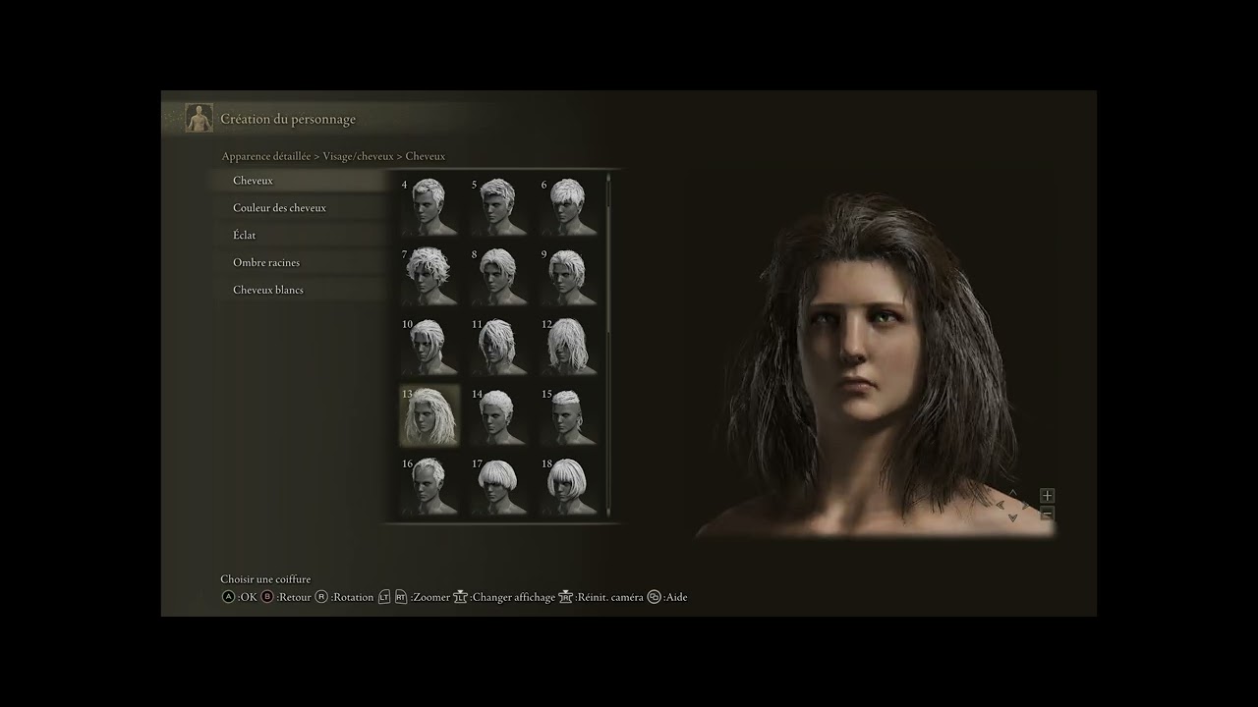This screenshot has width=1258, height=707.
Task: Choose hairstyle number 10
Action: pyautogui.click(x=429, y=346)
